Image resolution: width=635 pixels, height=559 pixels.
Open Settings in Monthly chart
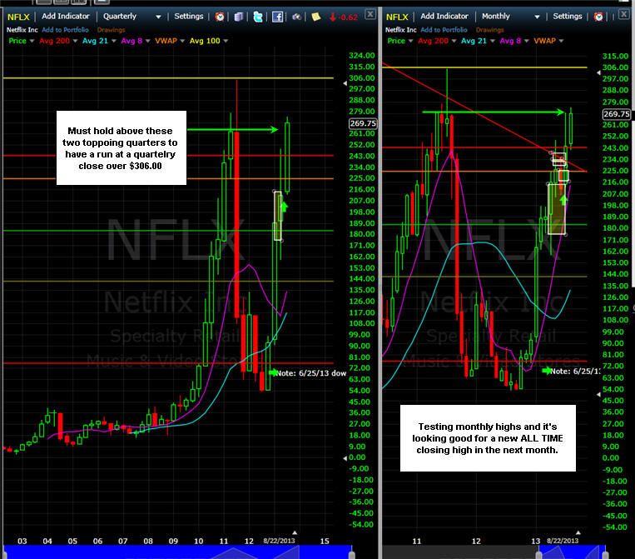pyautogui.click(x=568, y=16)
